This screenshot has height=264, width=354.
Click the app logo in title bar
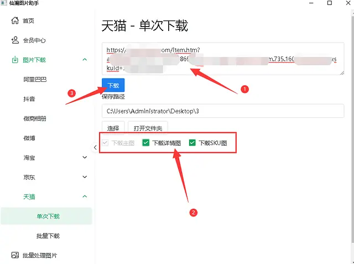(4, 3)
